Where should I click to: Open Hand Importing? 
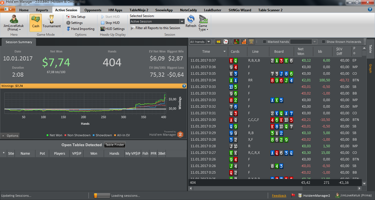point(81,29)
